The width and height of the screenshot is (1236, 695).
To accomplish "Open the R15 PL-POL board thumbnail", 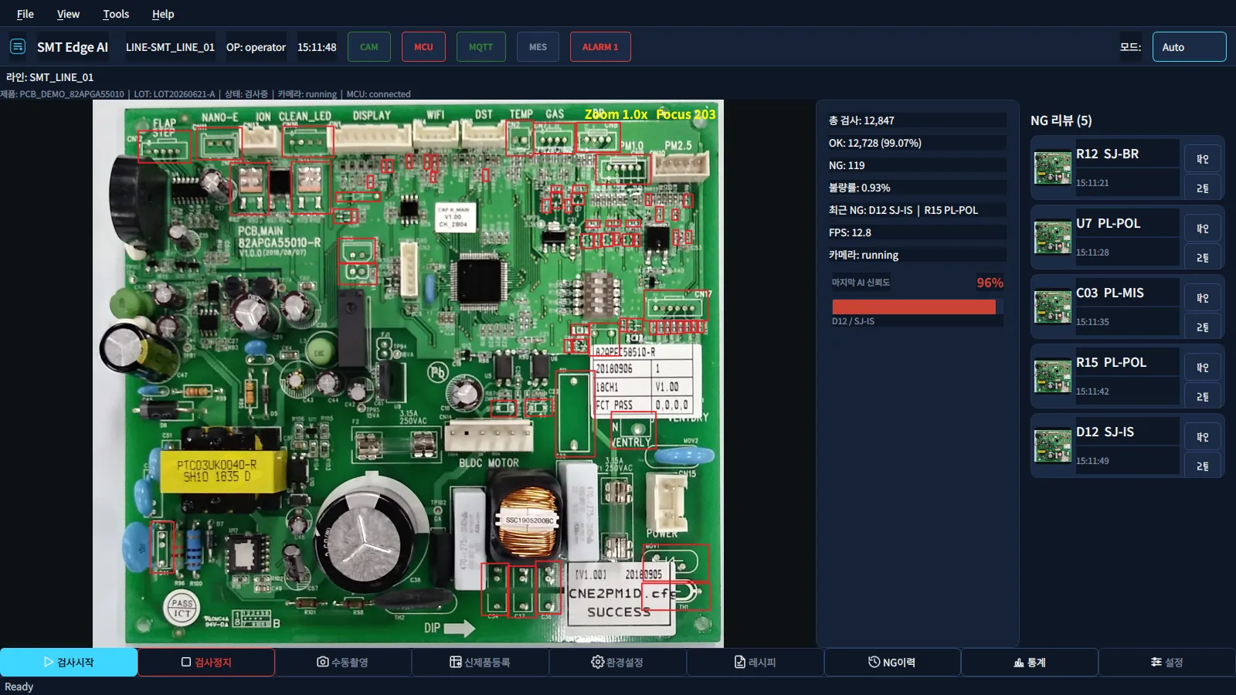I will click(1053, 376).
